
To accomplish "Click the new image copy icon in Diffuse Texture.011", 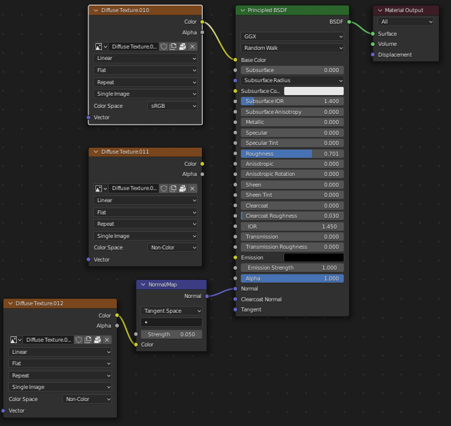I will pyautogui.click(x=173, y=189).
